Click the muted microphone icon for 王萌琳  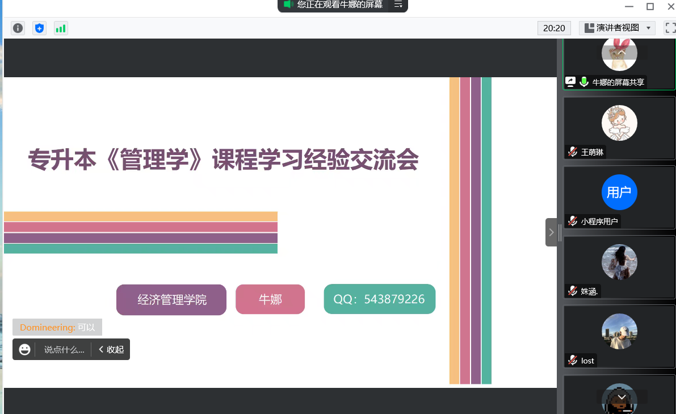tap(573, 152)
